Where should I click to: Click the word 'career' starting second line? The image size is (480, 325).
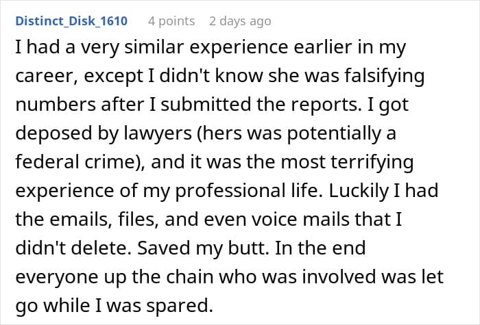49,77
